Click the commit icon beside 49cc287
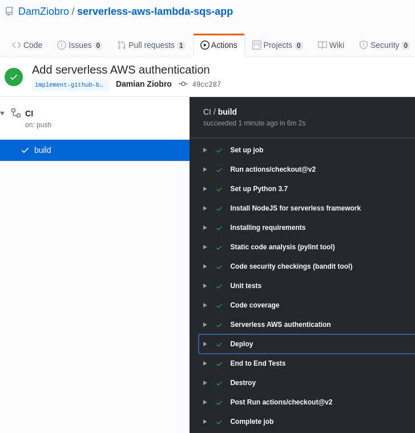The width and height of the screenshot is (415, 433). click(x=183, y=84)
